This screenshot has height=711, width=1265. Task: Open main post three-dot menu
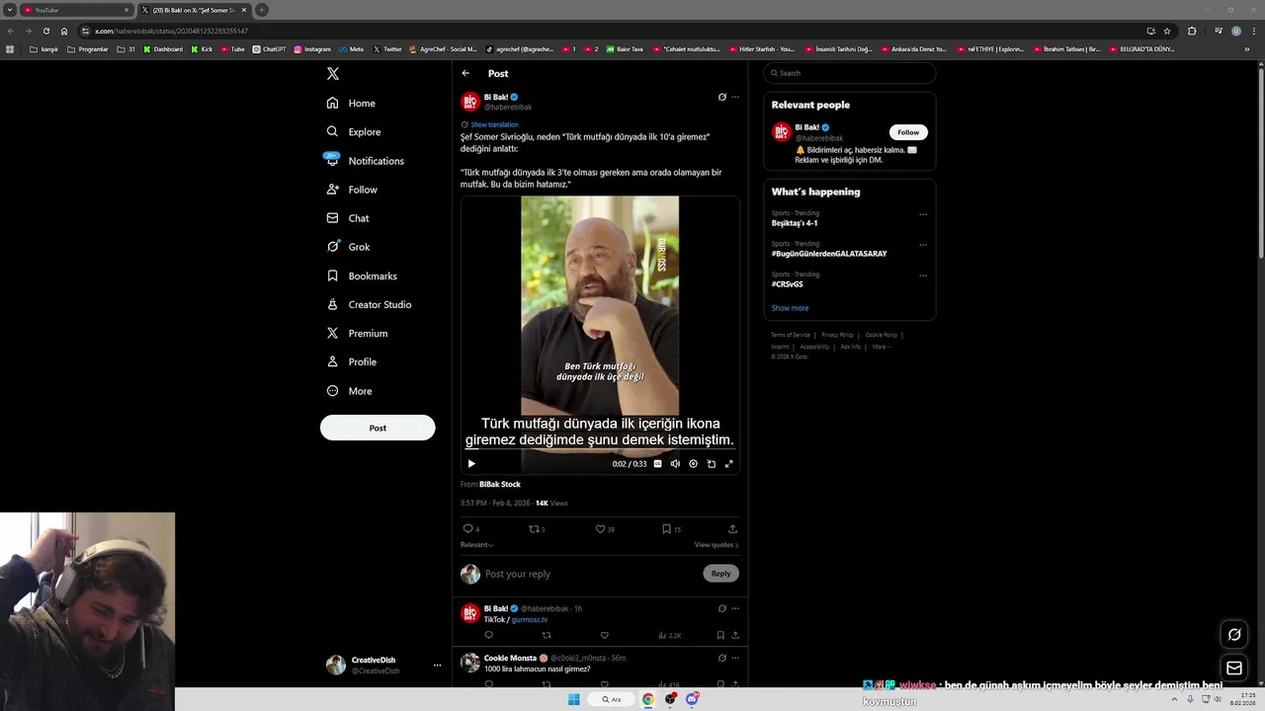[735, 97]
